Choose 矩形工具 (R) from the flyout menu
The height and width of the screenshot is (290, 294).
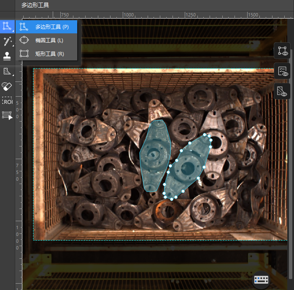tap(49, 54)
